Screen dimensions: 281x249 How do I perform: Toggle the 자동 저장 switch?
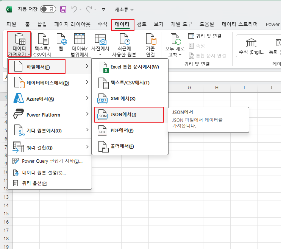pos(48,9)
